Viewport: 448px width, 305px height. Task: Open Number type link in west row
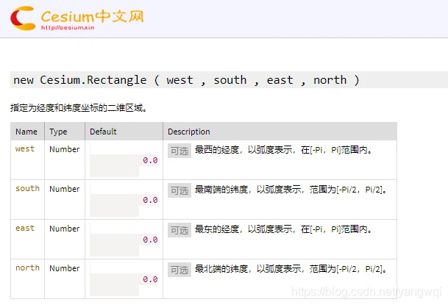65,149
